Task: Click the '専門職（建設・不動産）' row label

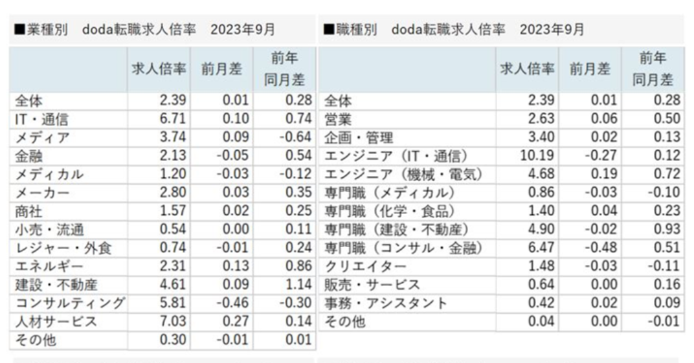Action: [x=397, y=230]
